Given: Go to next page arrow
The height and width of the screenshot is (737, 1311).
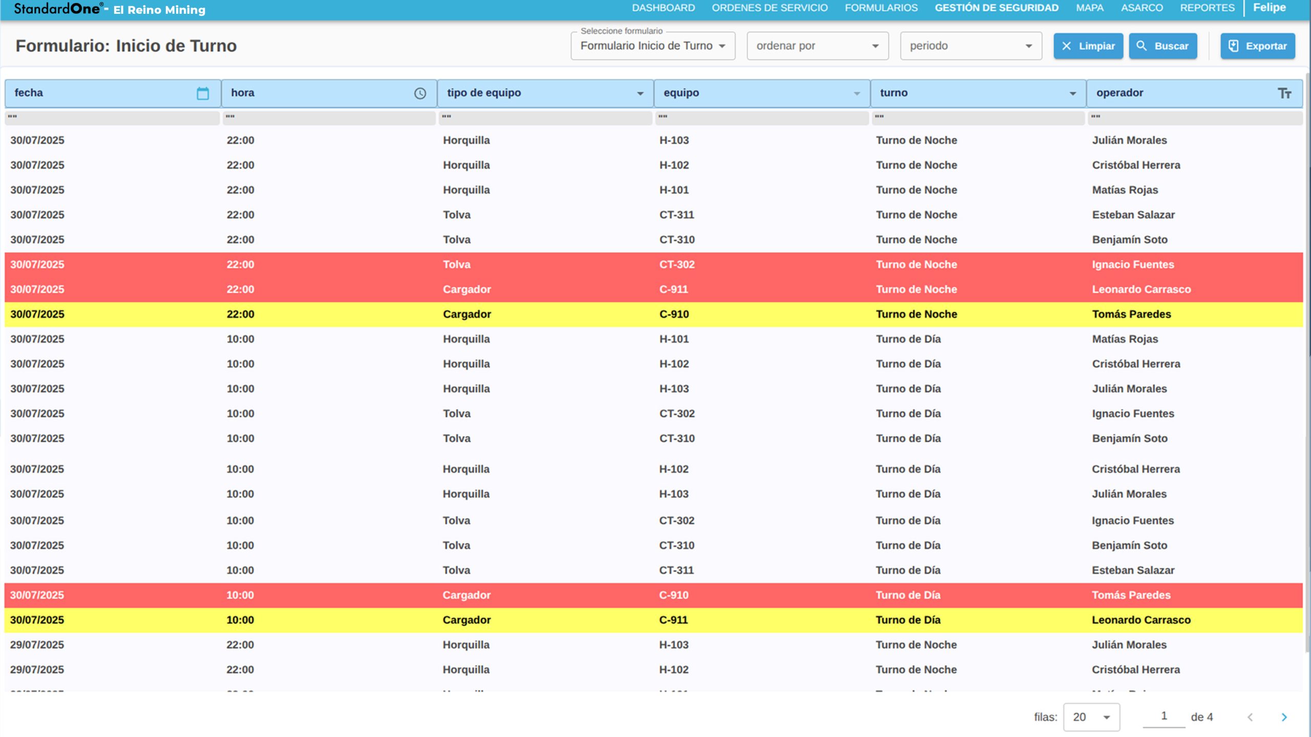Looking at the screenshot, I should [1284, 717].
